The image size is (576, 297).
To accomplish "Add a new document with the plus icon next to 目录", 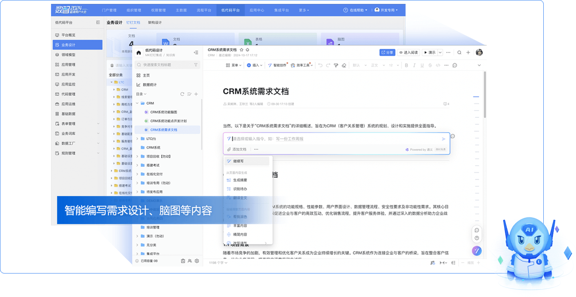I will pyautogui.click(x=196, y=94).
